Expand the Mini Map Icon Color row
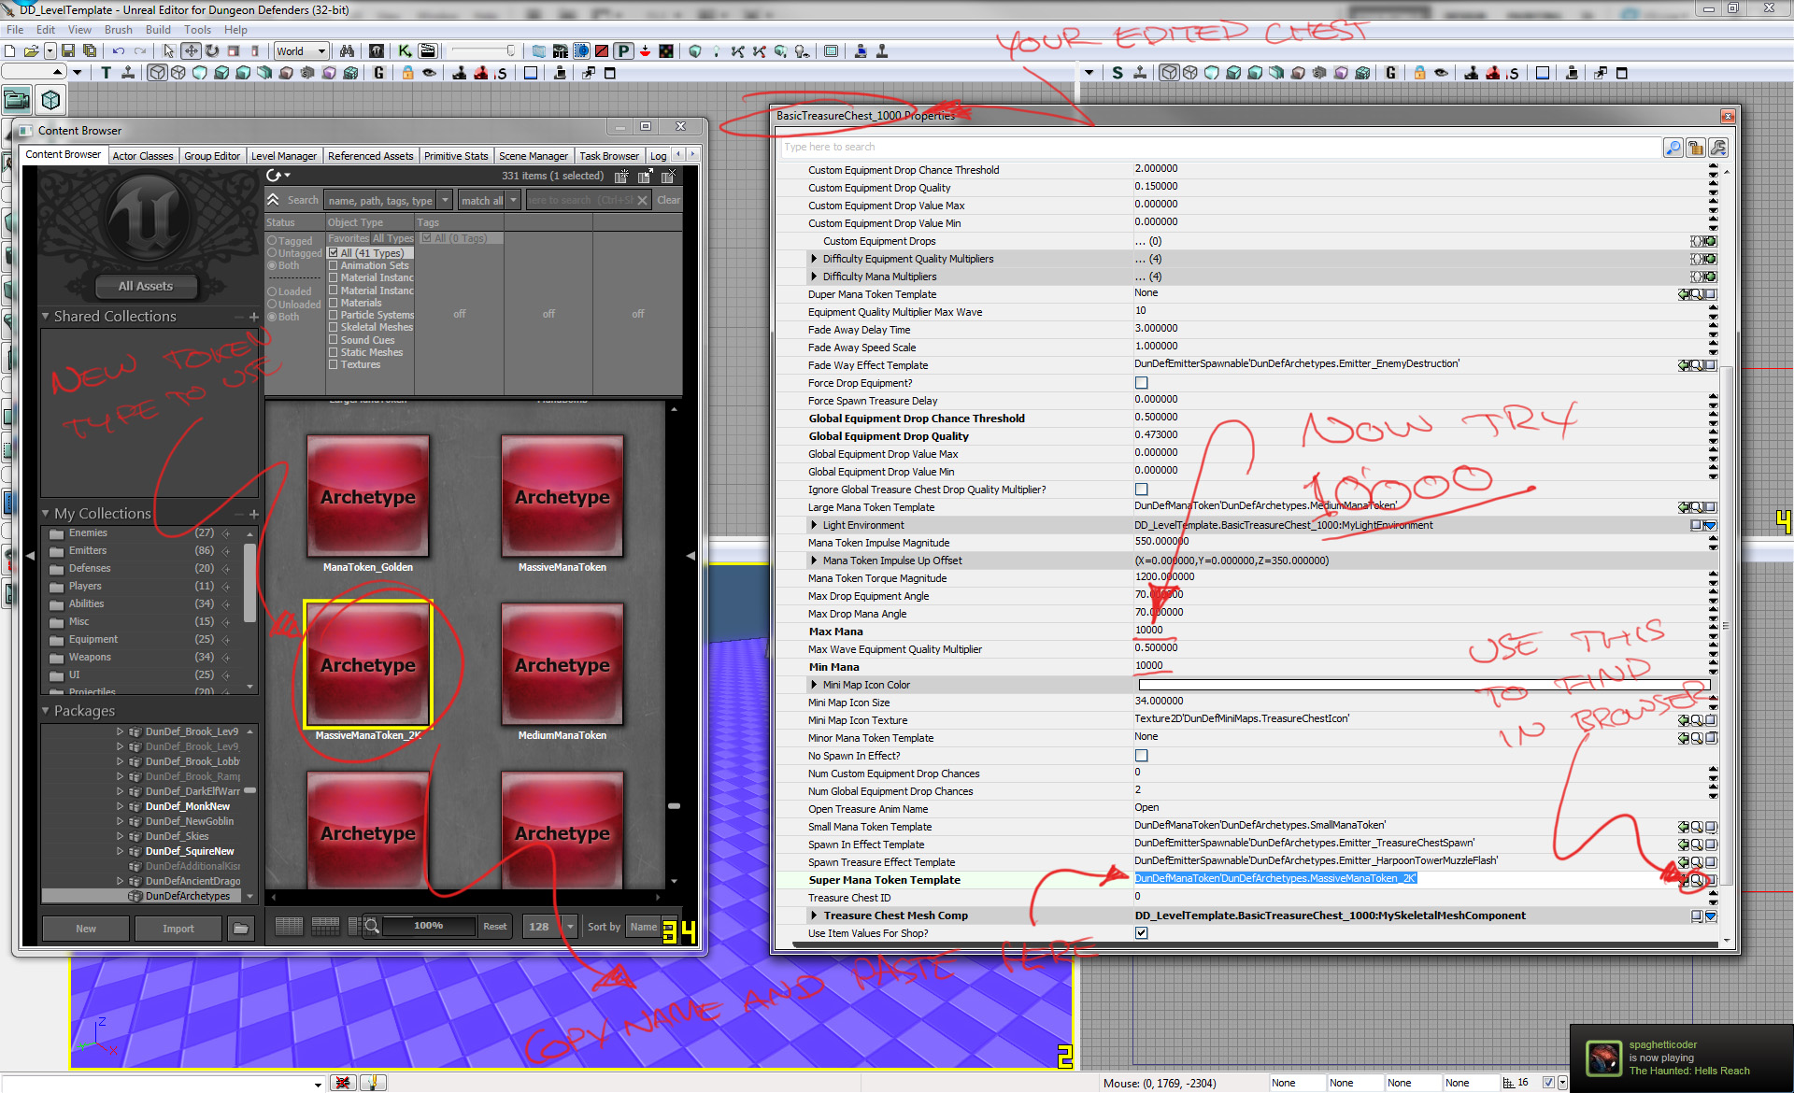 [x=814, y=685]
